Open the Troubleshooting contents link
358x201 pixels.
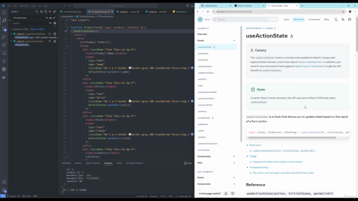pyautogui.click(x=258, y=167)
